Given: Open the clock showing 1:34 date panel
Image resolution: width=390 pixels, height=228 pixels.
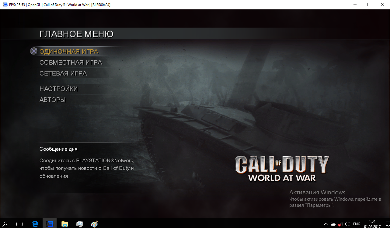Looking at the screenshot, I should coord(372,224).
